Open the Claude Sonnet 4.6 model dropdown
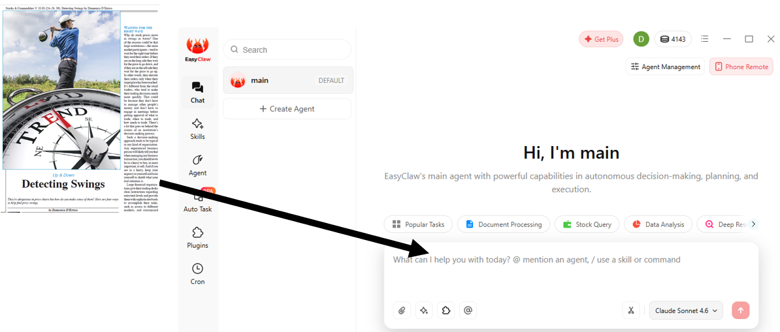The height and width of the screenshot is (332, 780). coord(686,310)
